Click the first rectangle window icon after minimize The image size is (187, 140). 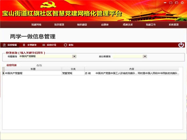(171, 2)
